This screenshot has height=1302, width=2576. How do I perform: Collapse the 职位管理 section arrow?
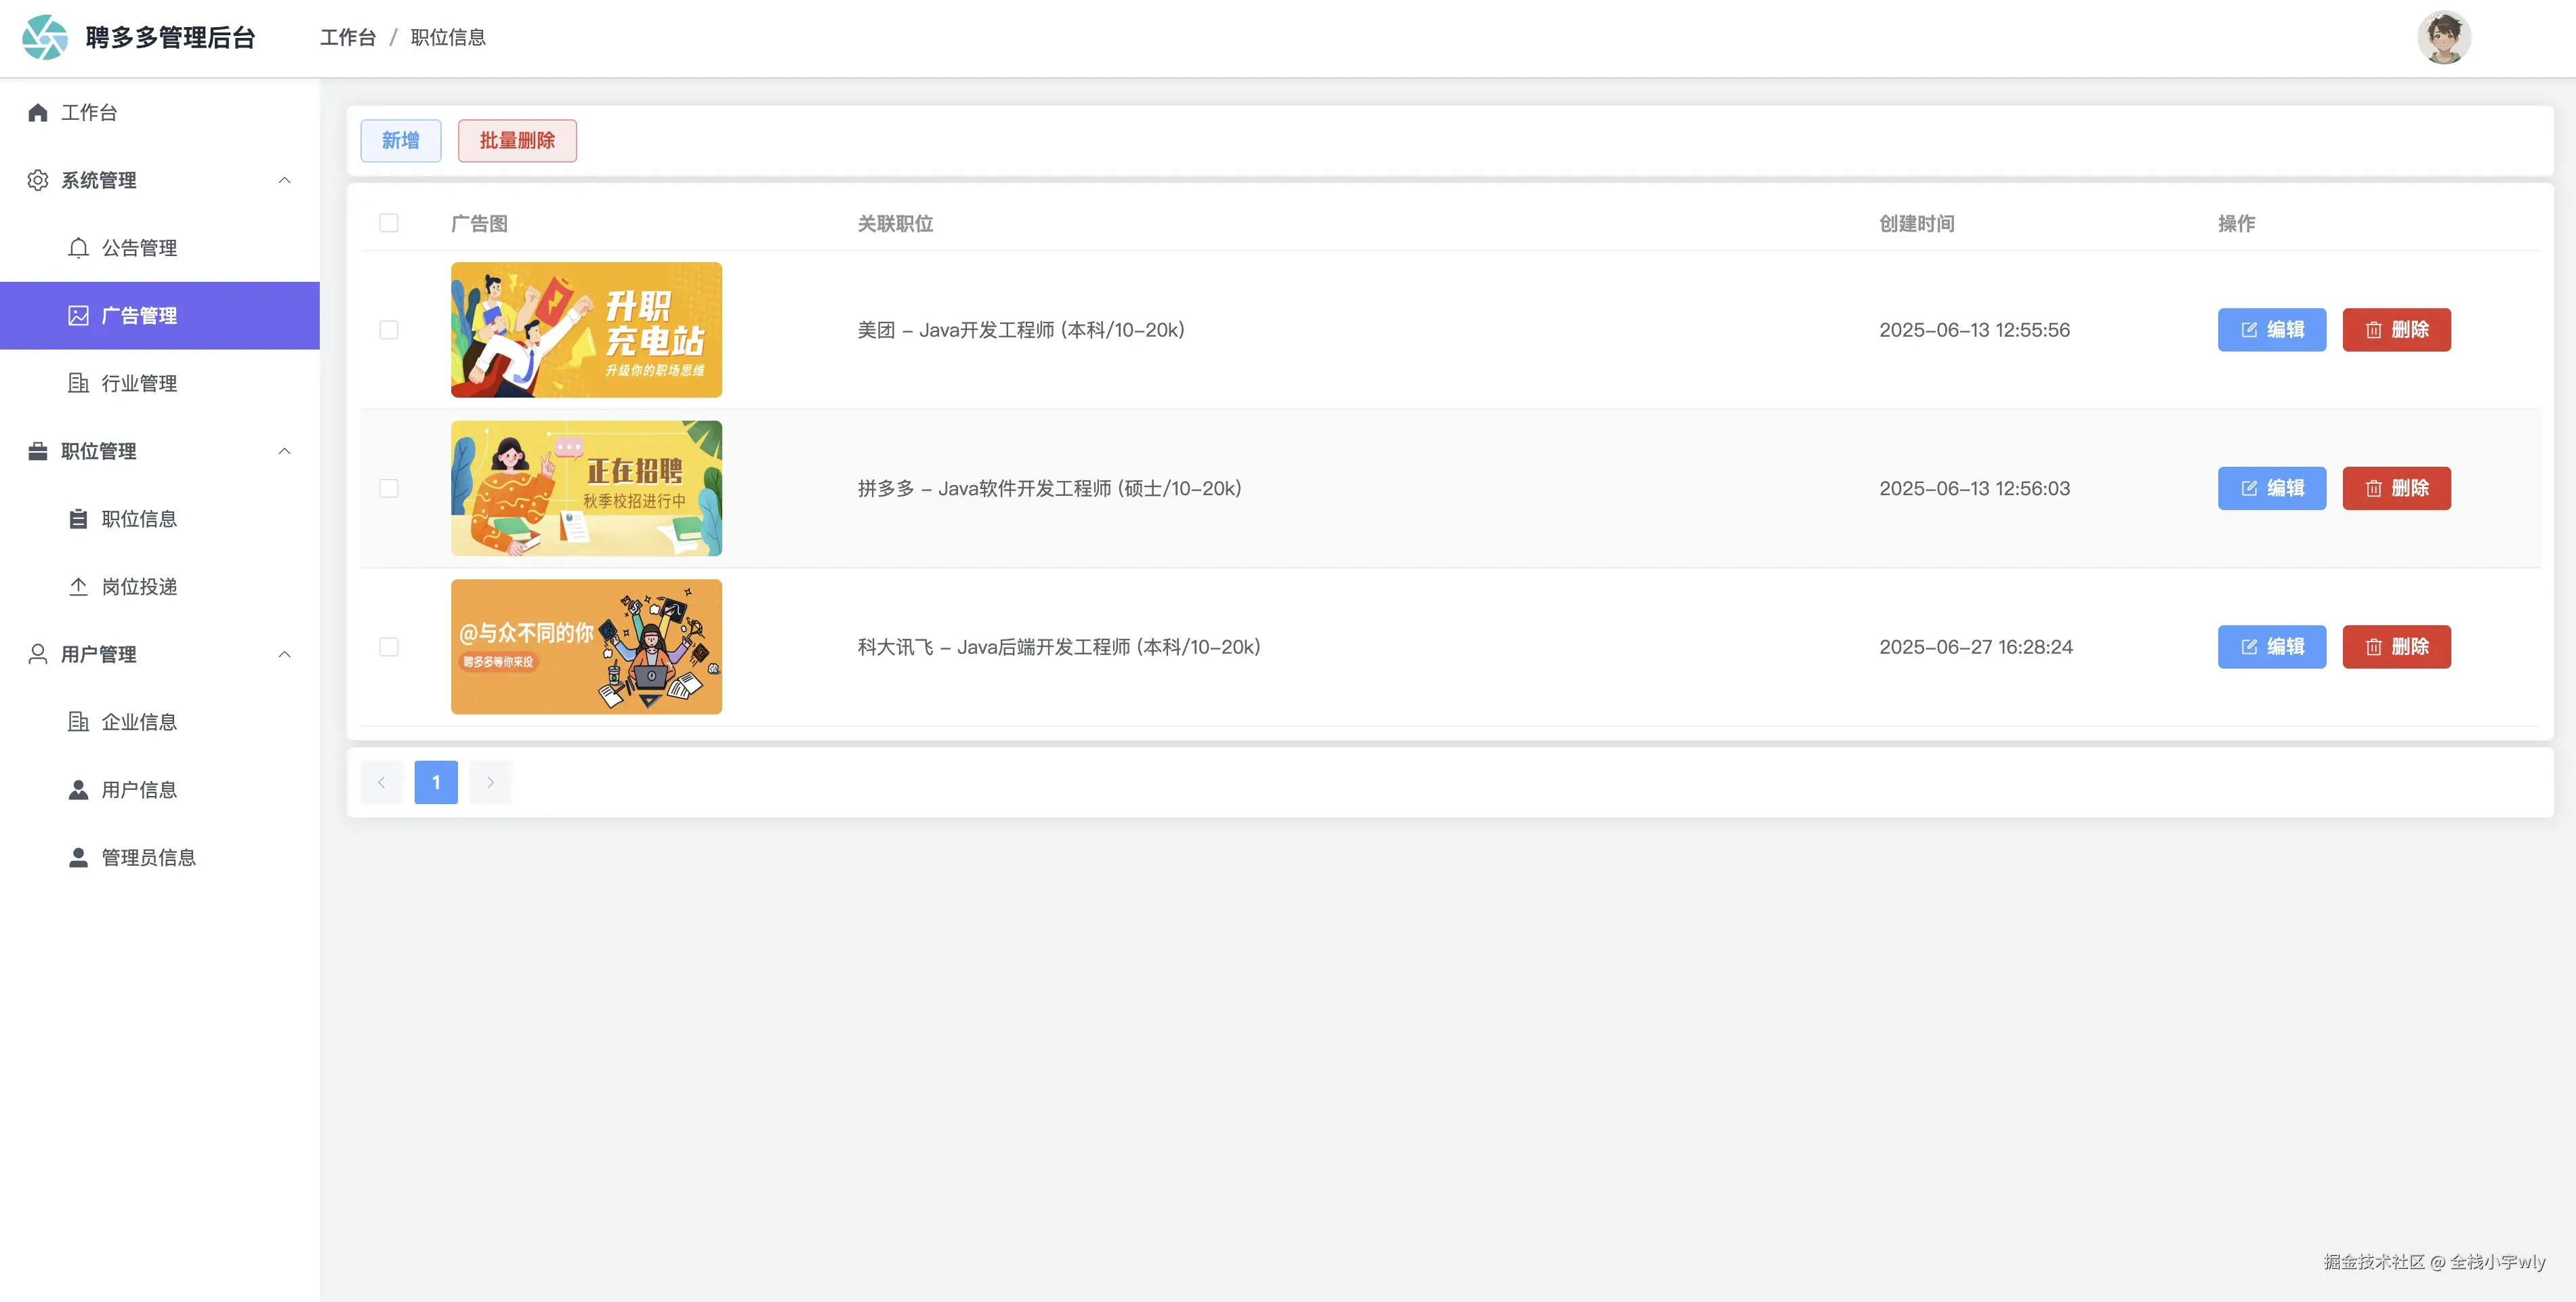[x=284, y=451]
